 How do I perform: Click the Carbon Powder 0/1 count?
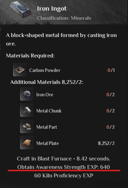[111, 70]
